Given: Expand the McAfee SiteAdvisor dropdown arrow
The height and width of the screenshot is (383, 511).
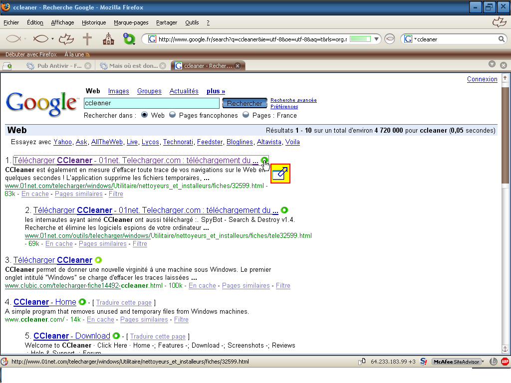Looking at the screenshot, I should 483,362.
